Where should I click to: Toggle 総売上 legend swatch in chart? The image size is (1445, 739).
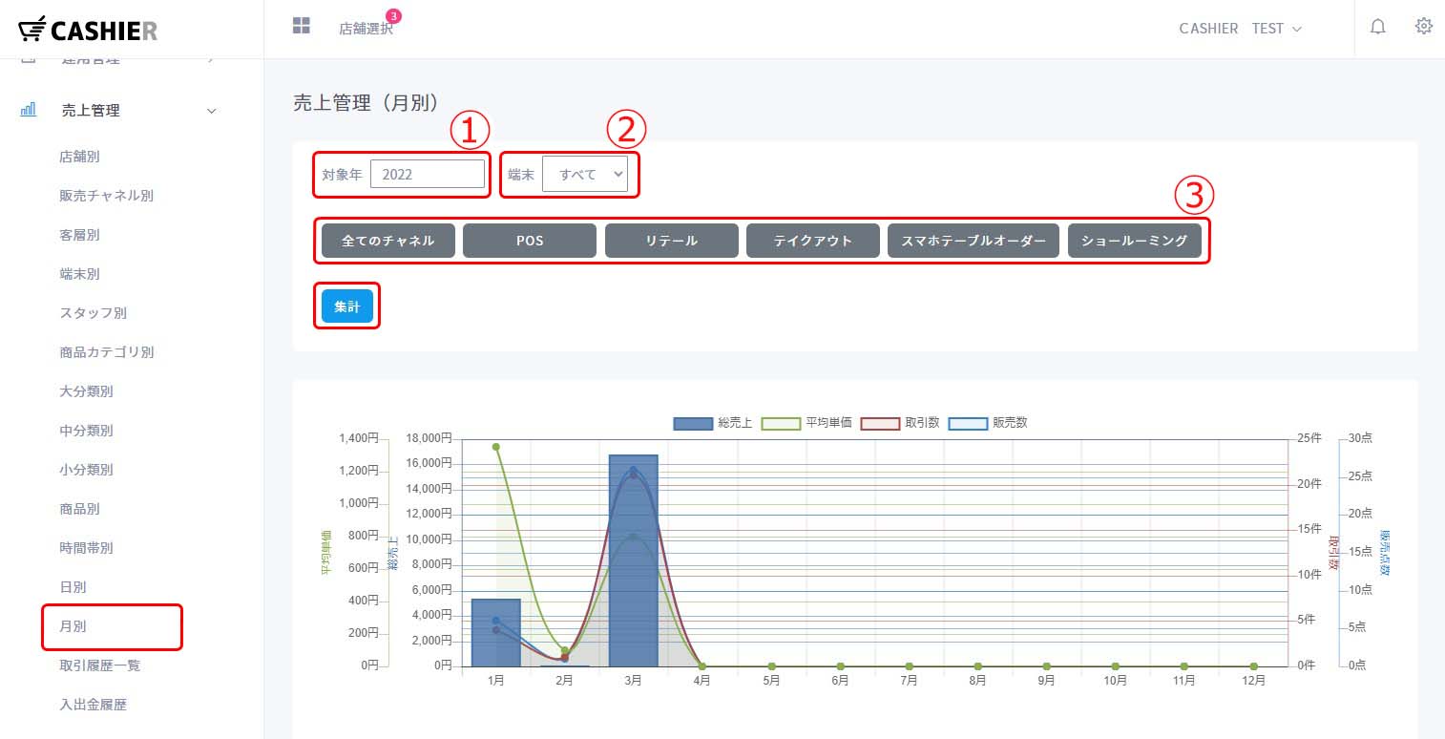pyautogui.click(x=693, y=423)
